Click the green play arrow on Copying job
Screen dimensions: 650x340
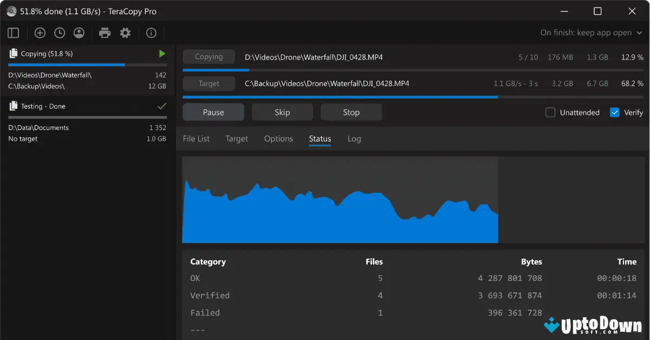click(x=161, y=53)
